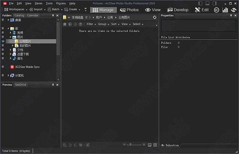Open the 365 mode icon
This screenshot has height=154, width=239.
click(216, 10)
